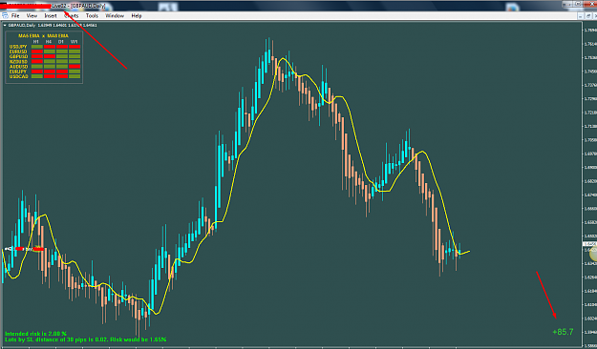This screenshot has width=597, height=349.
Task: Click the green +85.7 profit label
Action: click(x=563, y=332)
